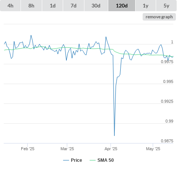Click the active 120d range tab
The width and height of the screenshot is (177, 170).
point(122,6)
